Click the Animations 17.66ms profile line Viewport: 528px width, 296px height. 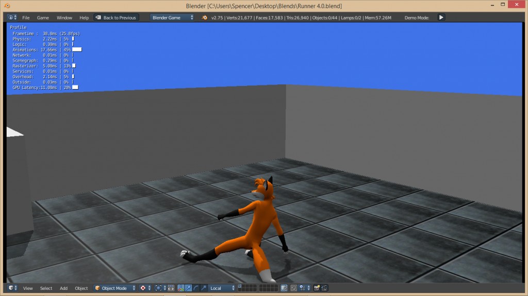tap(47, 50)
